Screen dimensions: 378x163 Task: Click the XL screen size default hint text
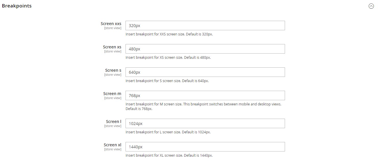pyautogui.click(x=169, y=156)
